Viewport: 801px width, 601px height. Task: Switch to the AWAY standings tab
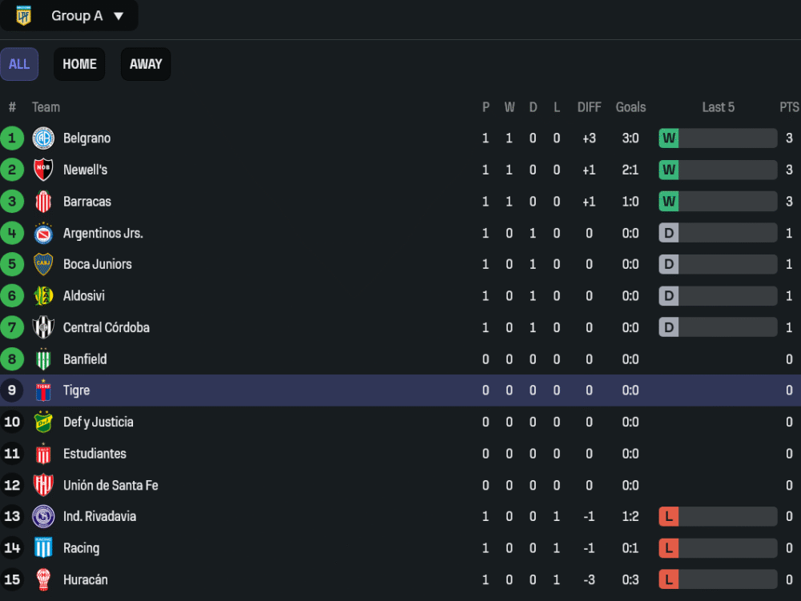pyautogui.click(x=146, y=64)
